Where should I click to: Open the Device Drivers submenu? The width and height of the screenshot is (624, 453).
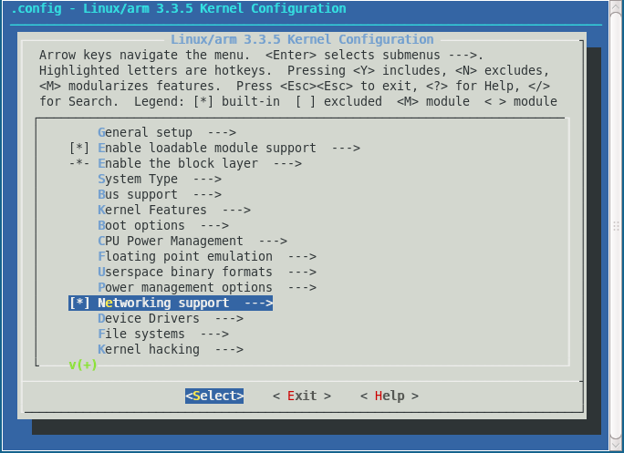[171, 319]
